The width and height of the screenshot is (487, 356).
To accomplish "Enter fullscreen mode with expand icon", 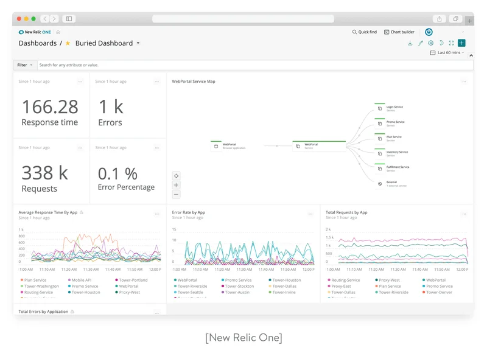I will click(451, 43).
